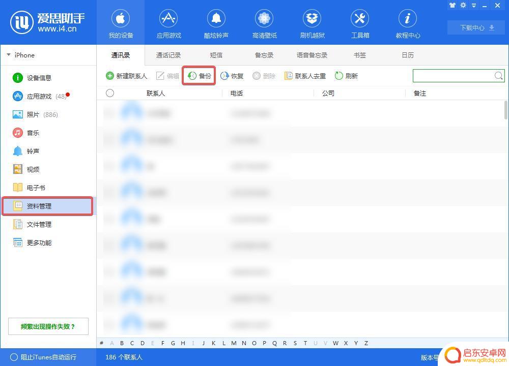Toggle the select-all contacts circle

point(110,94)
